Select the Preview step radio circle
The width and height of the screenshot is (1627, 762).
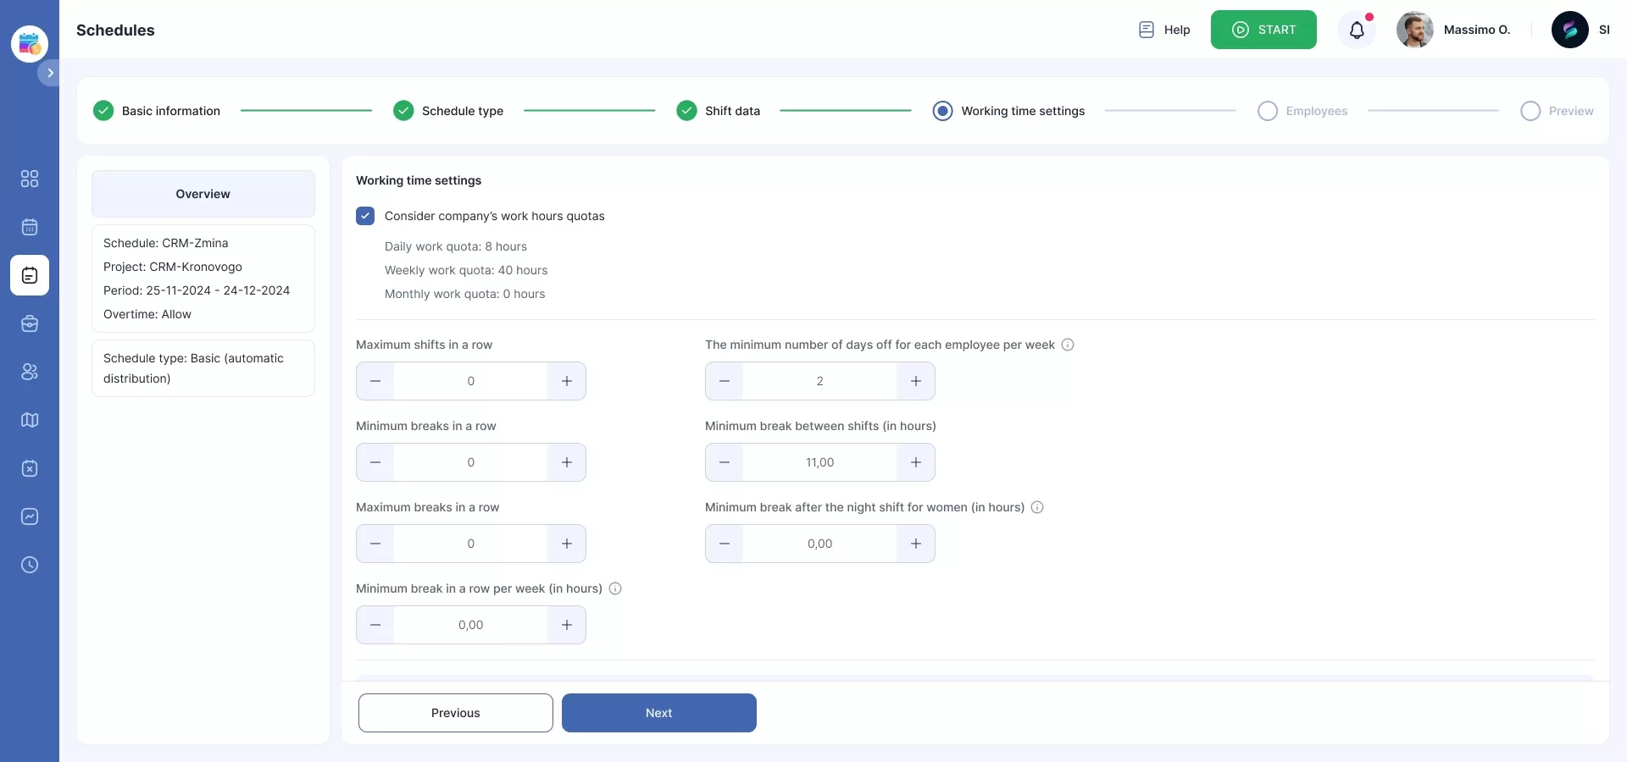point(1530,111)
